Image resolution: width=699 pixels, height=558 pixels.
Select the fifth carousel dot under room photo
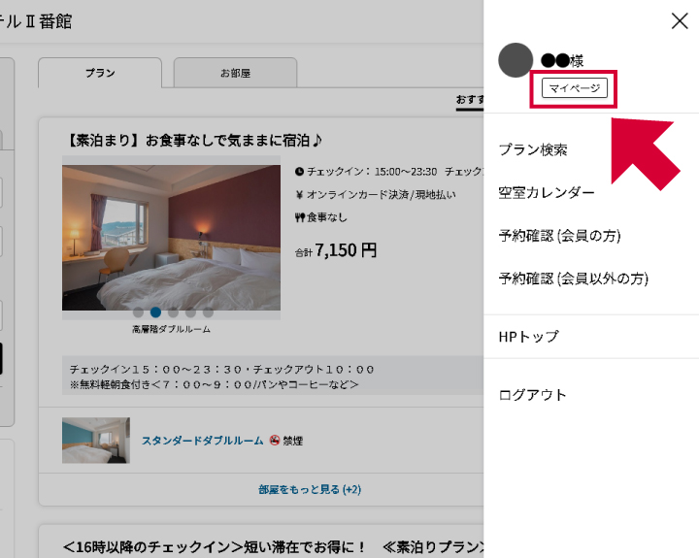coord(208,312)
